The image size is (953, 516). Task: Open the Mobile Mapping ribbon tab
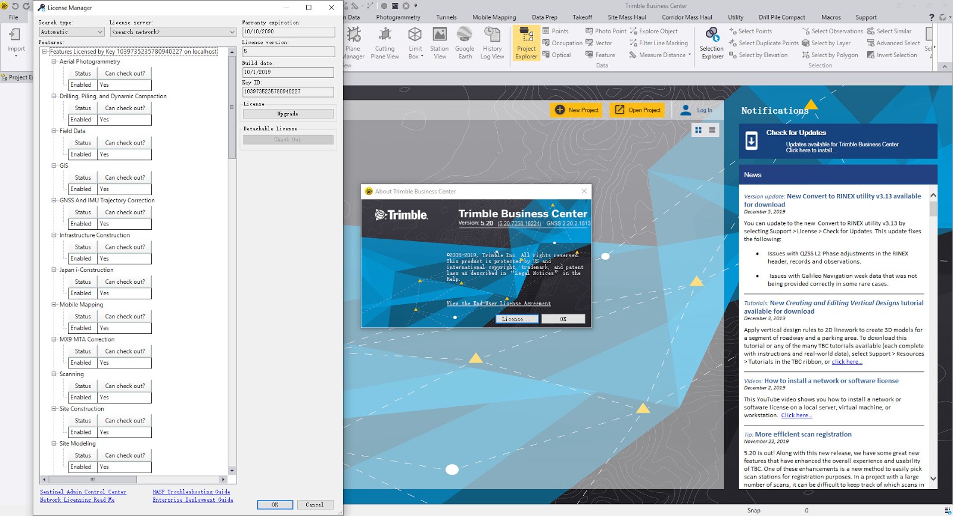[494, 17]
